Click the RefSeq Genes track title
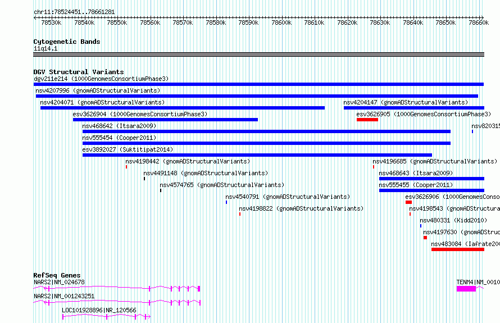The height and width of the screenshot is (323, 500). click(x=57, y=275)
